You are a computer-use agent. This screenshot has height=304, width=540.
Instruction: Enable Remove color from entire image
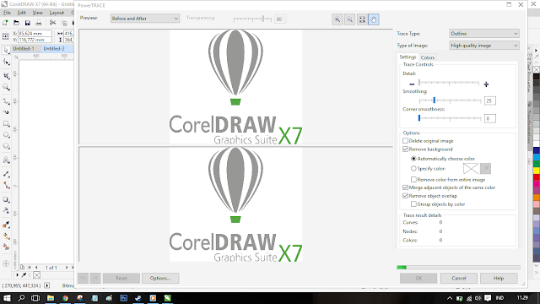[413, 180]
